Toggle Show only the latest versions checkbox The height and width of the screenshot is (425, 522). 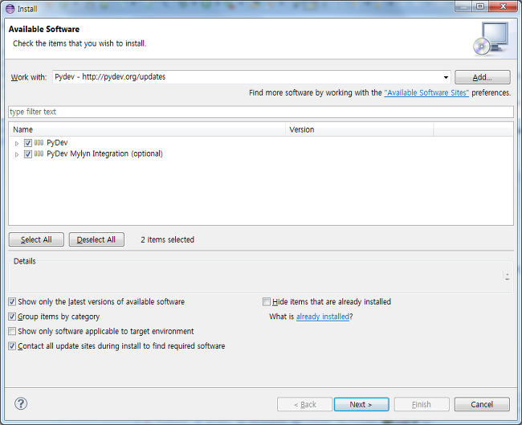tap(12, 302)
